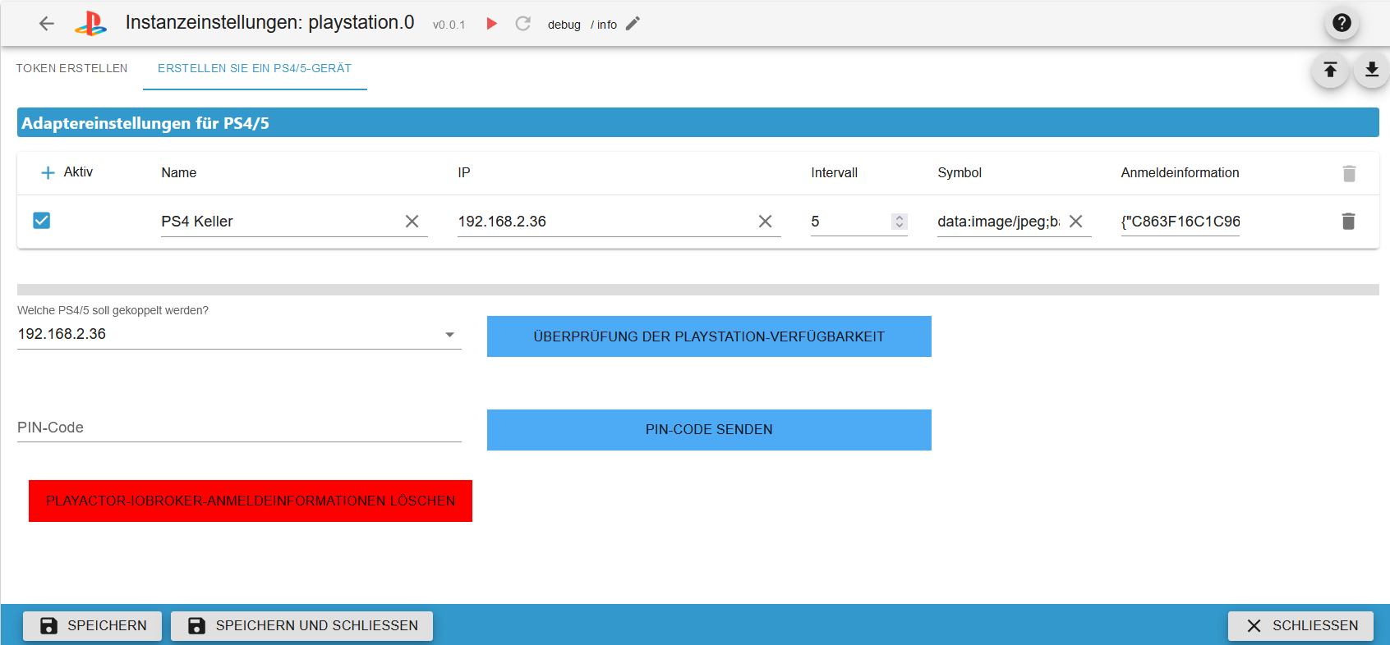Click red Anmeldeinformationen löschen button

pyautogui.click(x=251, y=501)
